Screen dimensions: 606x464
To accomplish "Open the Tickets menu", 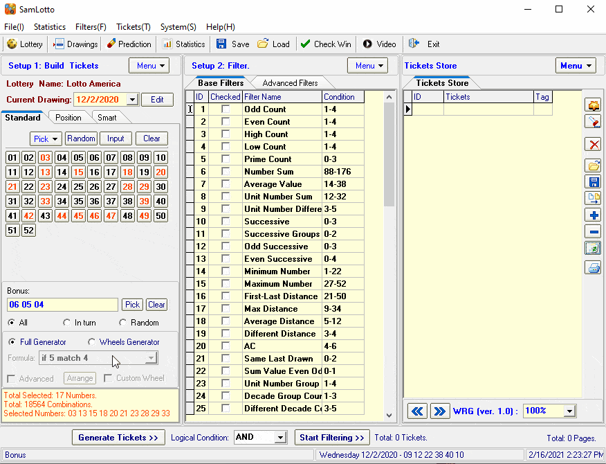I will click(134, 27).
